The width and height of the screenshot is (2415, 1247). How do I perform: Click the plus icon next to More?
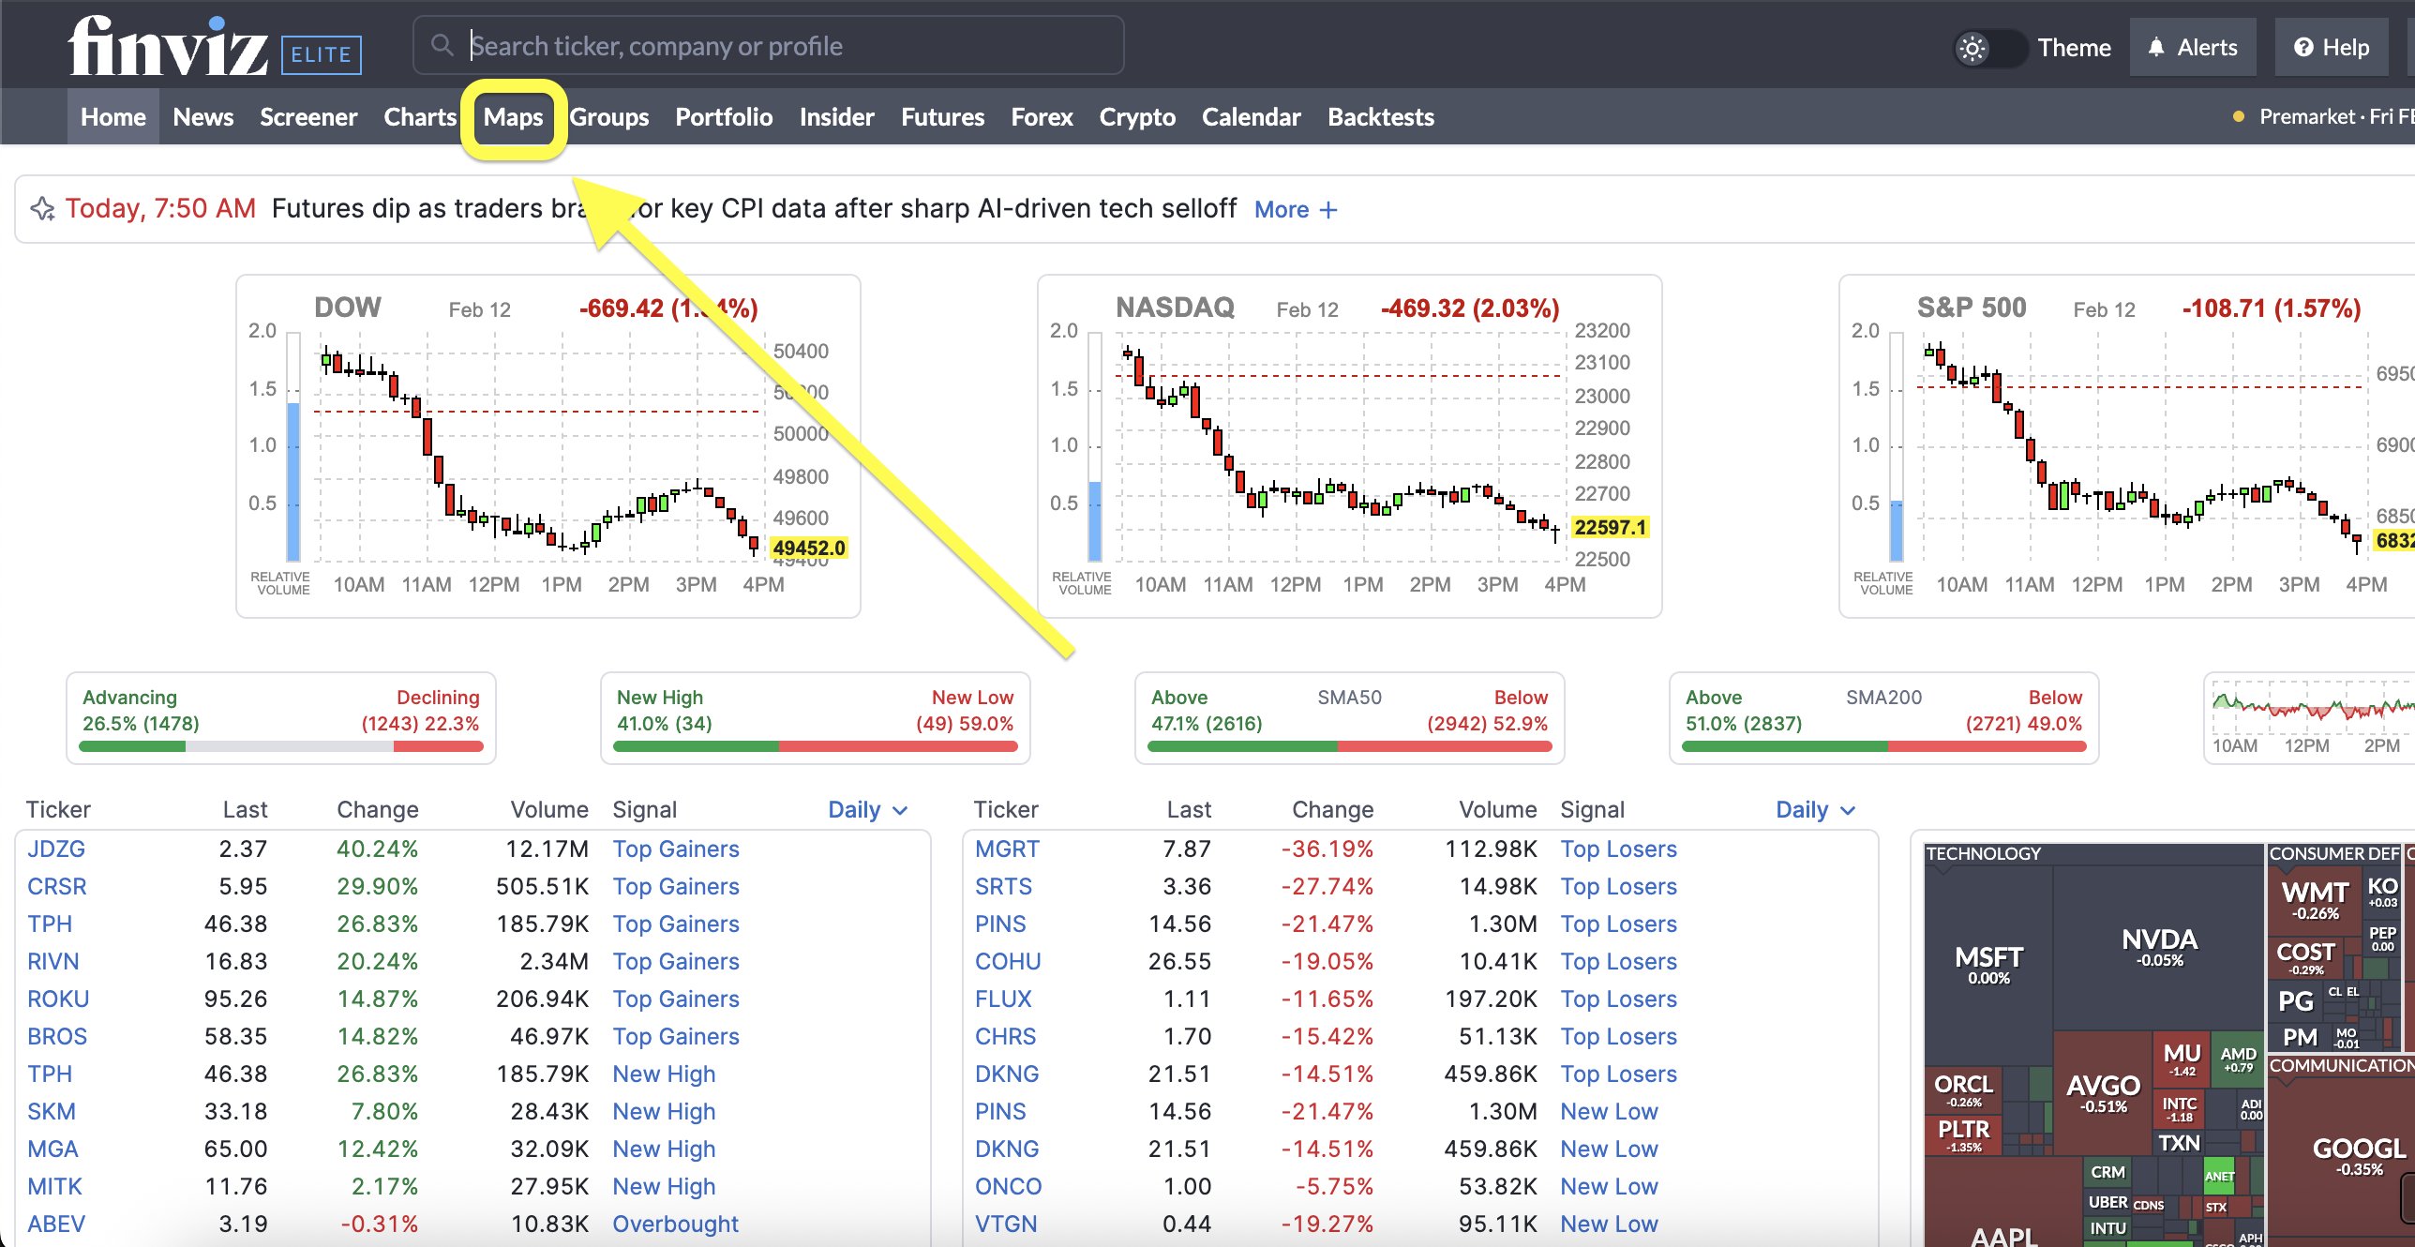tap(1328, 209)
